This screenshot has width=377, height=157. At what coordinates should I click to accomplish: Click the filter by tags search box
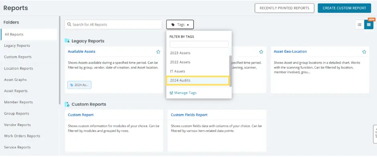199,44
